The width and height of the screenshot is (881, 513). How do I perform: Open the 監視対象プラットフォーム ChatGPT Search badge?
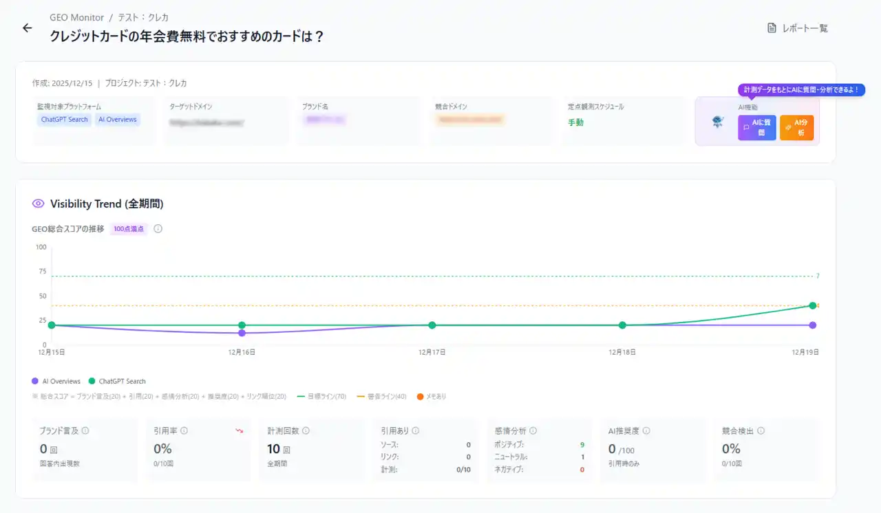click(x=64, y=119)
